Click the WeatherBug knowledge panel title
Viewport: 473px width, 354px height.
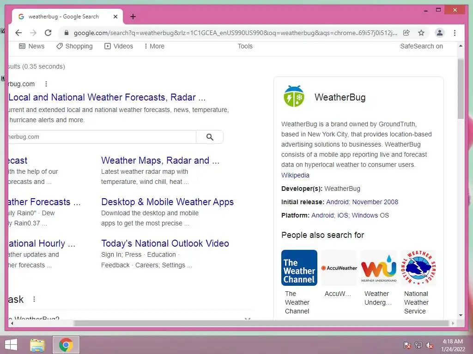(x=340, y=97)
